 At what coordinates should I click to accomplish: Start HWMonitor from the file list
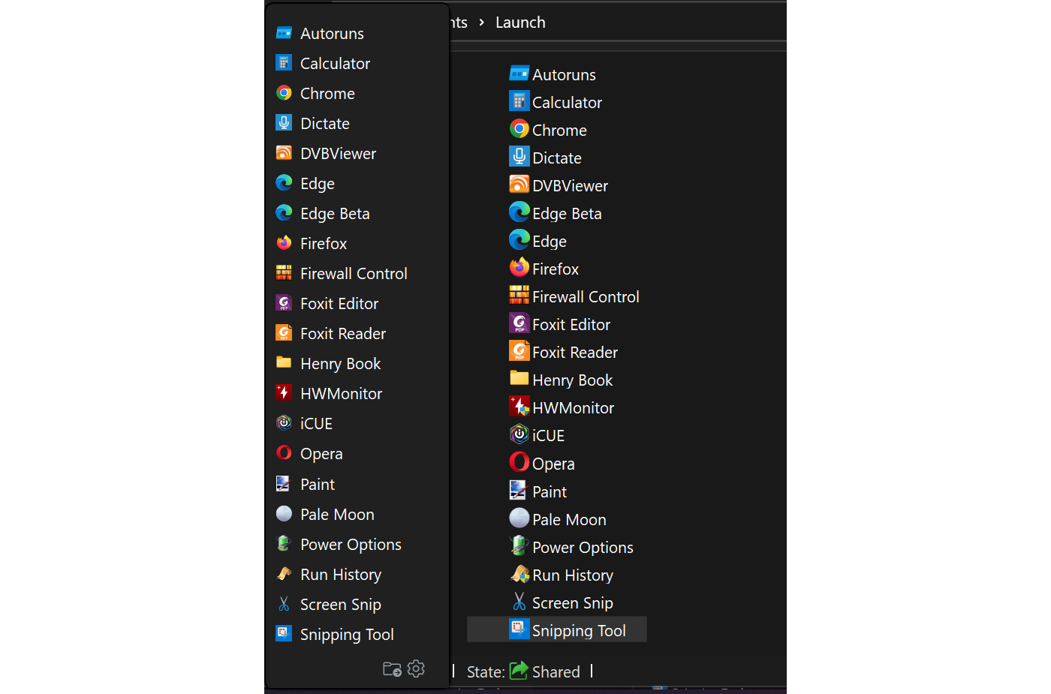click(x=571, y=407)
